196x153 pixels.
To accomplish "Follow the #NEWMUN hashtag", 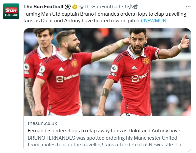I will (153, 21).
